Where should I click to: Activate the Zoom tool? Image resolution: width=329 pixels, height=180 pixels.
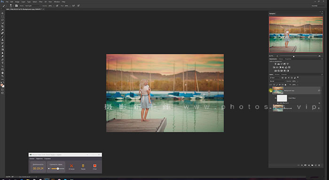click(2, 76)
